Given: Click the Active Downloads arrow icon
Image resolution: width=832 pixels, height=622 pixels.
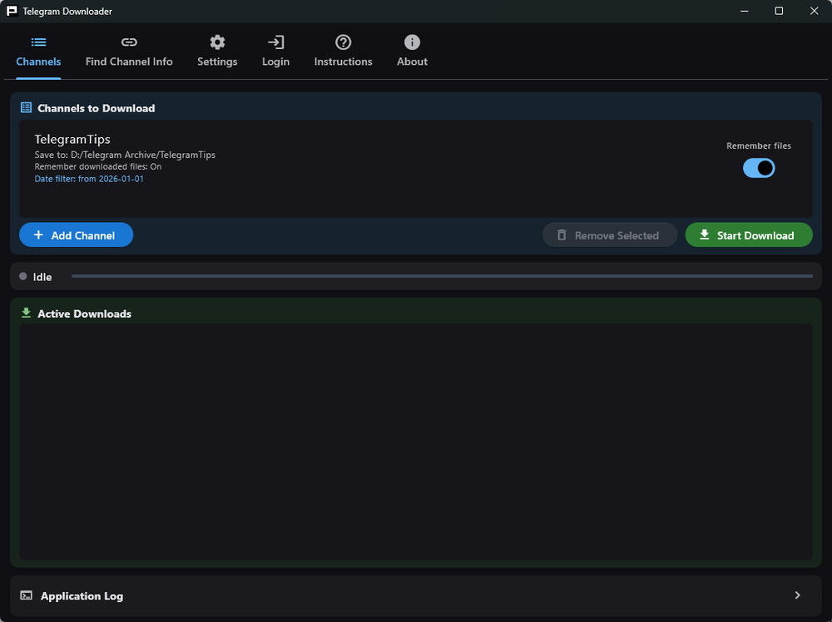Looking at the screenshot, I should 26,313.
